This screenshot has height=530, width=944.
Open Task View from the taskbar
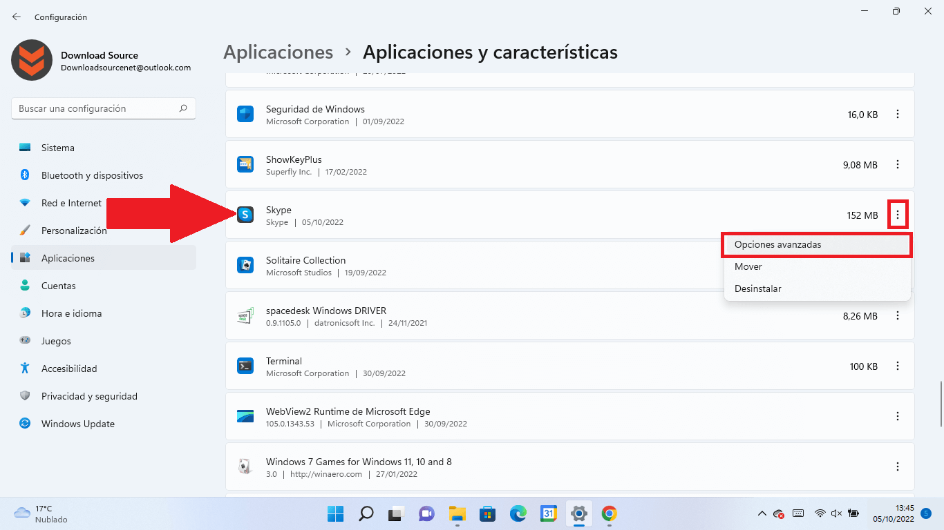(396, 513)
